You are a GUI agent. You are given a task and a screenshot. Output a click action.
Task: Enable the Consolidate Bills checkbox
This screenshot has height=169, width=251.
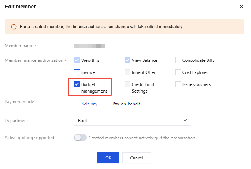coord(178,60)
